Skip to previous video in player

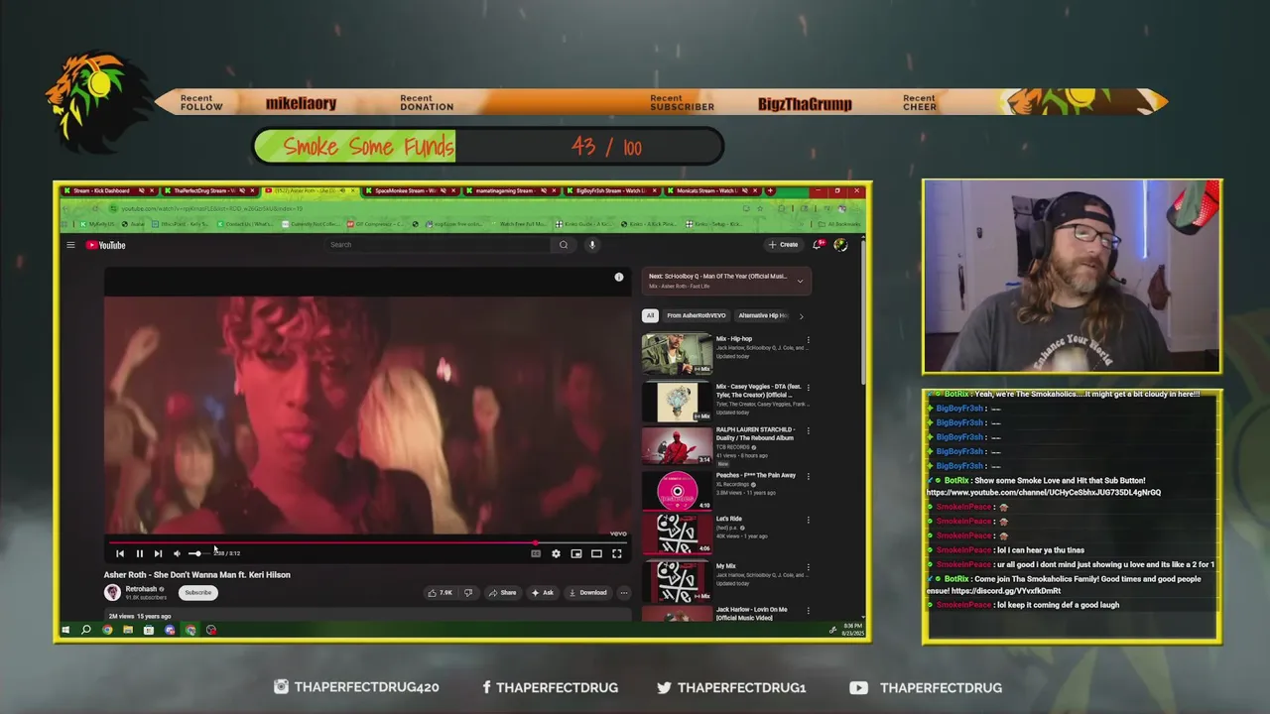(x=120, y=553)
